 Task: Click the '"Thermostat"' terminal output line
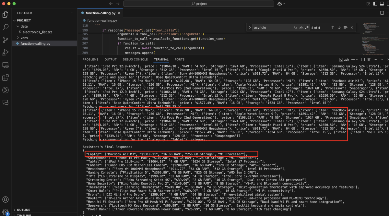[x=222, y=187]
